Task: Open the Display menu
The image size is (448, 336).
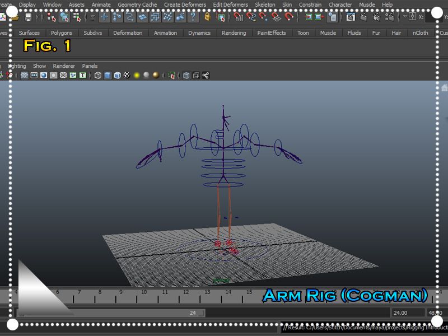Action: point(27,4)
